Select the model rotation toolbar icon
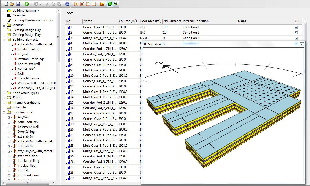This screenshot has height=186, width=310. pyautogui.click(x=116, y=4)
